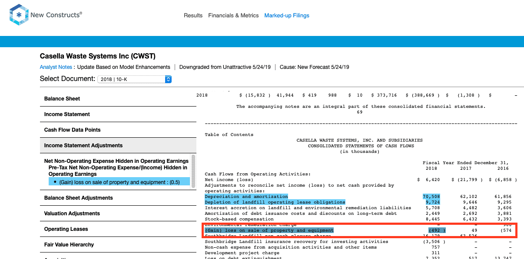Collapse Income Statement Adjustments section

click(x=118, y=146)
